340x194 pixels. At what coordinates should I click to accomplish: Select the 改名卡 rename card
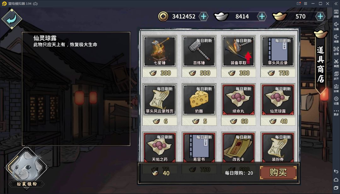point(238,148)
